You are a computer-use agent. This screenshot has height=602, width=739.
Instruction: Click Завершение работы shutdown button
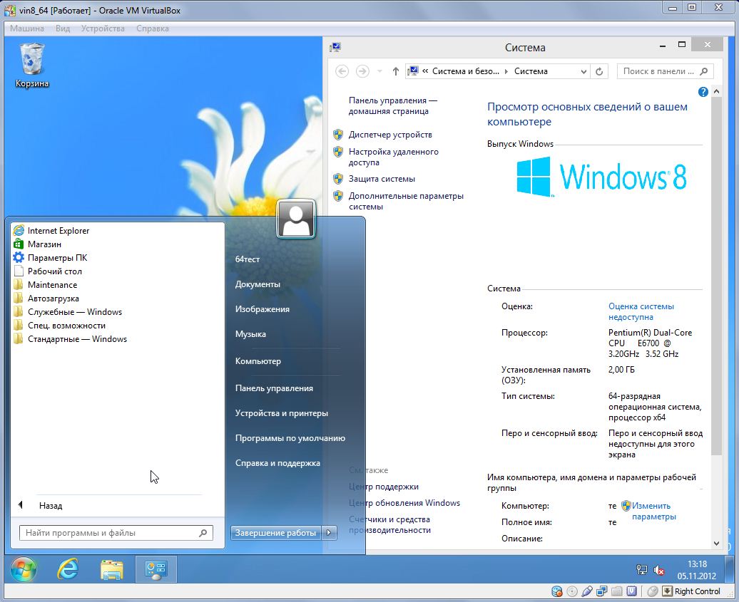pos(276,533)
